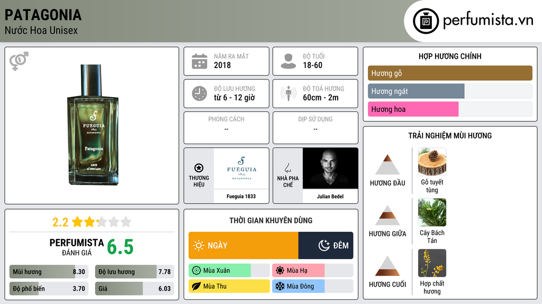The height and width of the screenshot is (304, 542).
Task: Click the unisex gender symbol icon
Action: [x=19, y=61]
